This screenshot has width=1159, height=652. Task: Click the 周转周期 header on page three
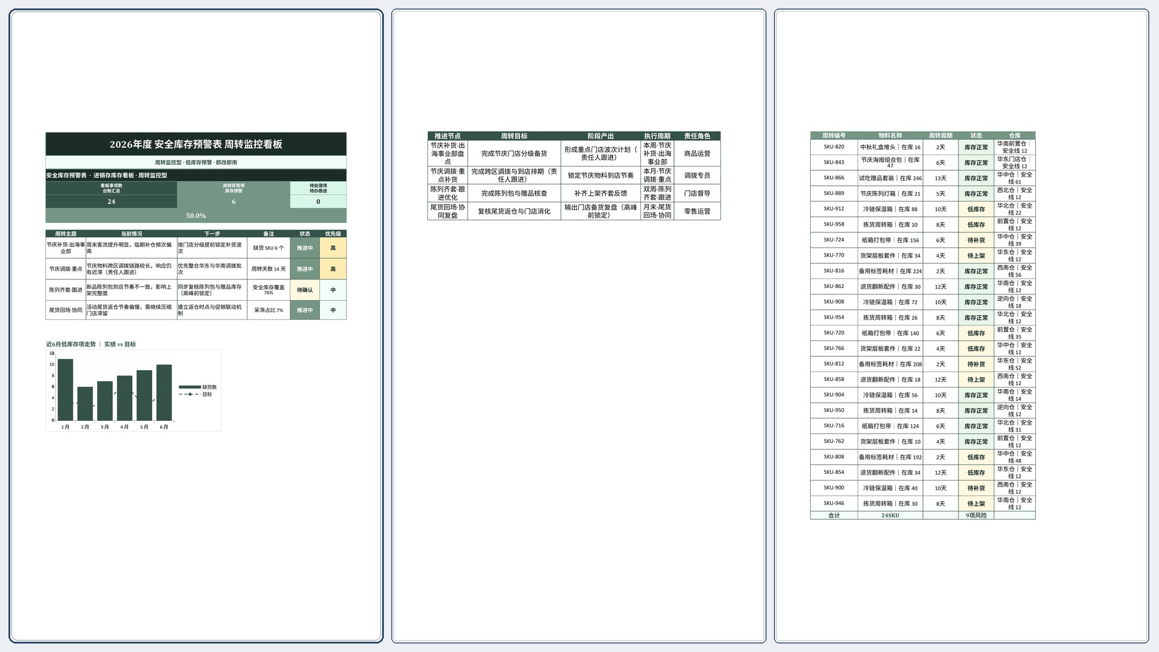pyautogui.click(x=940, y=136)
